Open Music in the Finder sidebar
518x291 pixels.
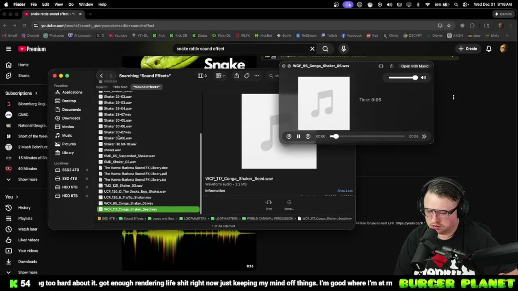point(67,135)
